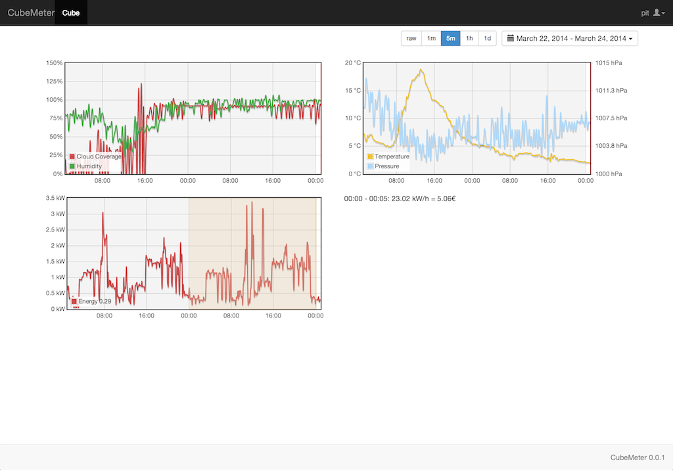Image resolution: width=673 pixels, height=470 pixels.
Task: Click the 1000 hPa axis label
Action: 609,174
